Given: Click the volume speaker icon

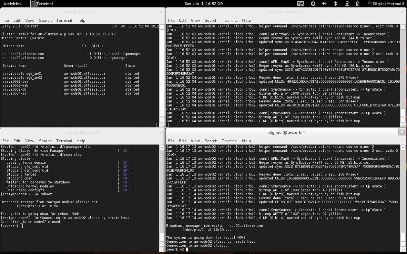Looking at the screenshot, I should click(324, 3).
